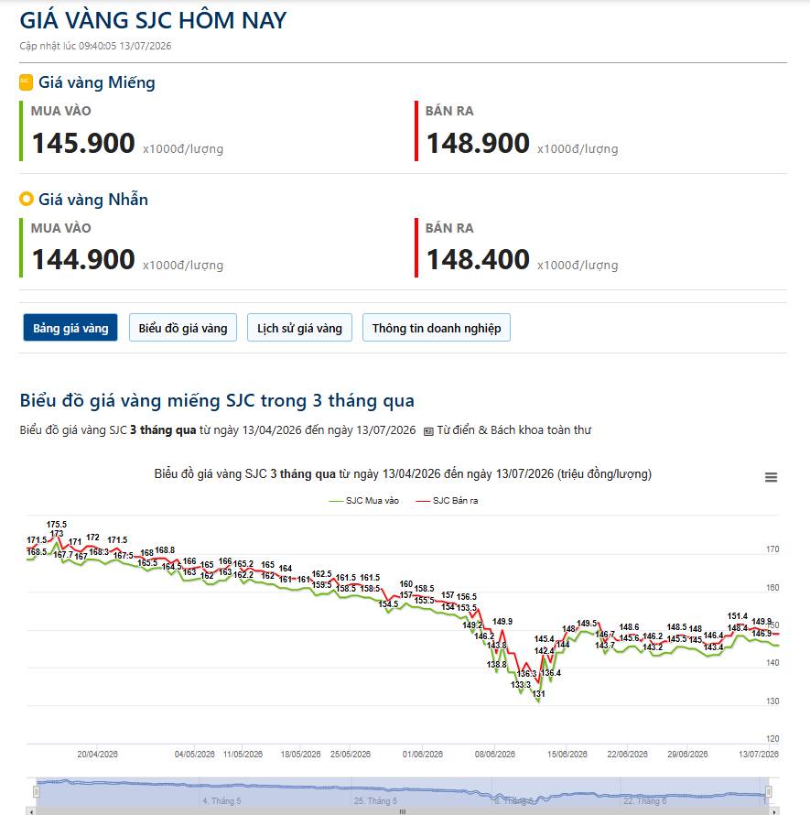Switch to the Biểu đồ giá vàng tab
Image resolution: width=810 pixels, height=815 pixels.
183,328
